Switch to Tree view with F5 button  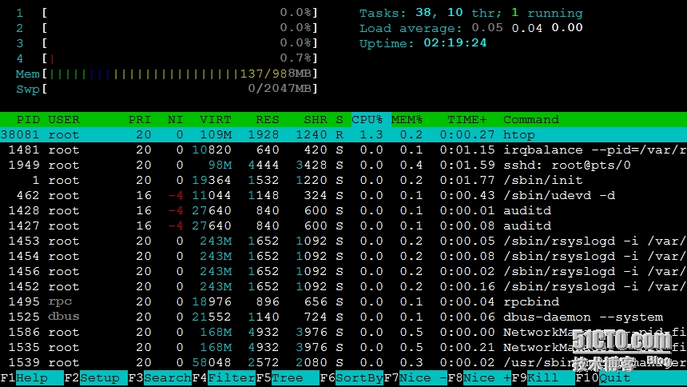288,377
